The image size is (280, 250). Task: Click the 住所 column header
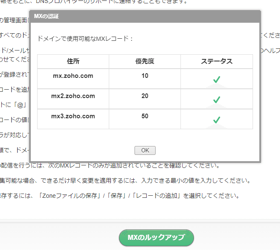point(73,61)
